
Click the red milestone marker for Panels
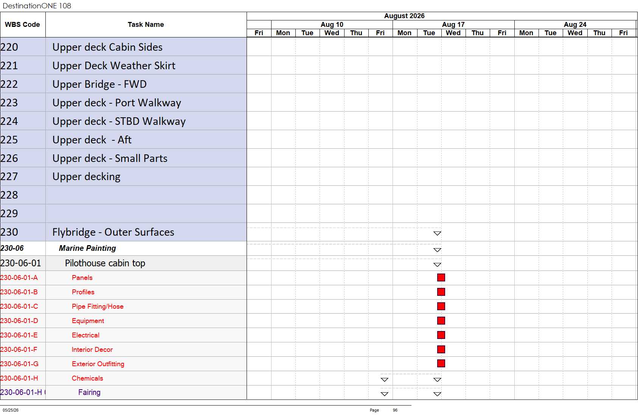point(441,278)
